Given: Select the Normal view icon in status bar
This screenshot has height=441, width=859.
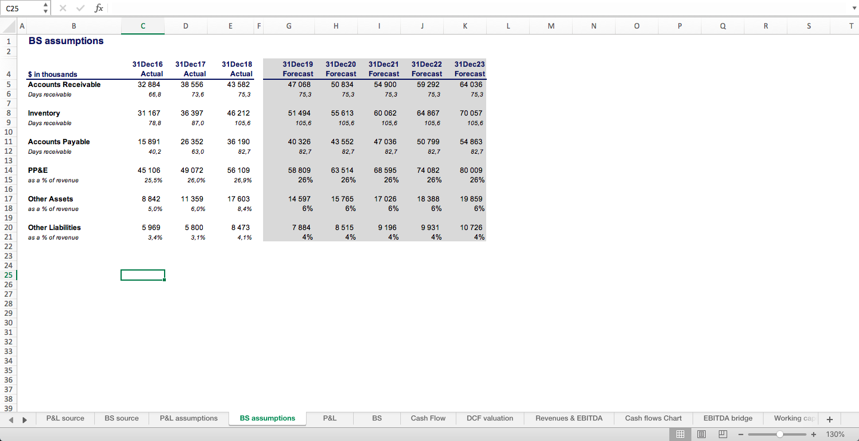Looking at the screenshot, I should (x=680, y=434).
